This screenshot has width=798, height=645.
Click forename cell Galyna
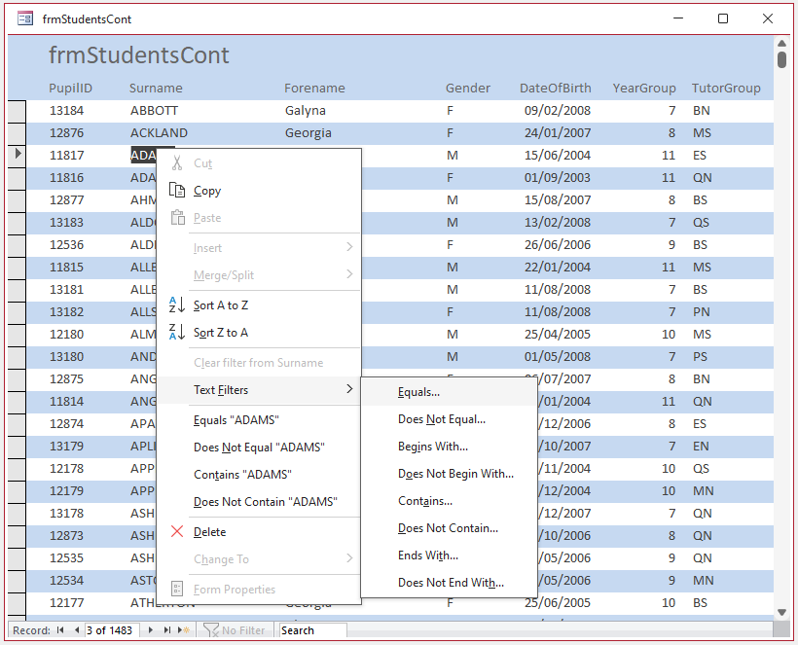tap(306, 110)
